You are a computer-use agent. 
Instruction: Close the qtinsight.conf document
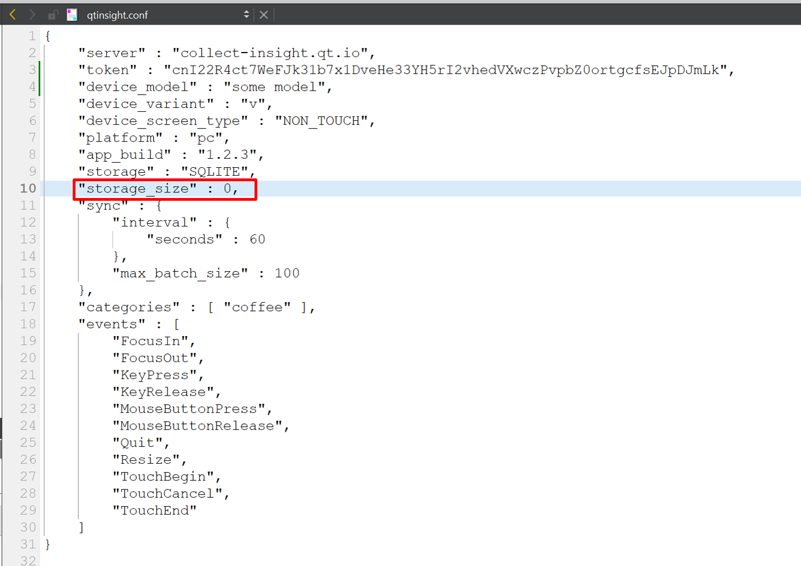(264, 15)
